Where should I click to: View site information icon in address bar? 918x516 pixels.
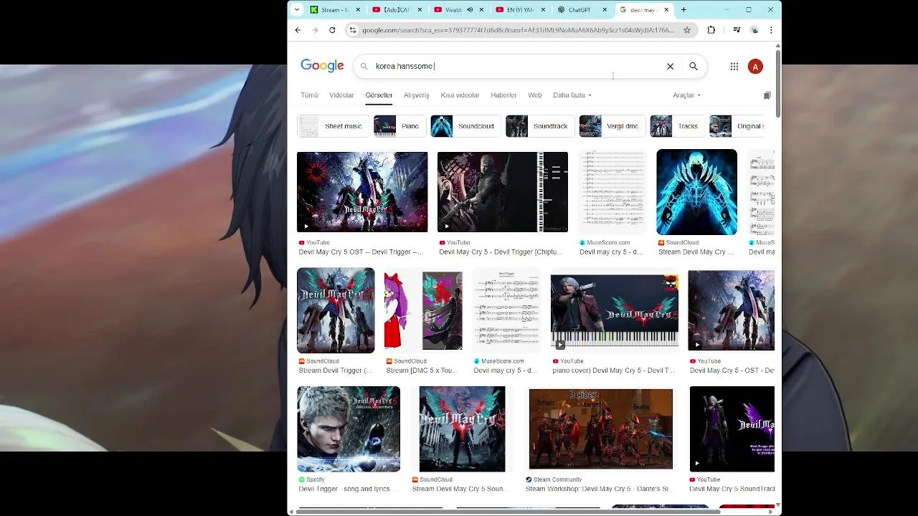(x=352, y=30)
